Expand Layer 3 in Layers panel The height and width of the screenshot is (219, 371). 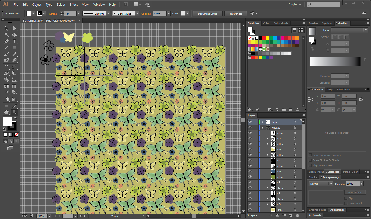(x=262, y=122)
